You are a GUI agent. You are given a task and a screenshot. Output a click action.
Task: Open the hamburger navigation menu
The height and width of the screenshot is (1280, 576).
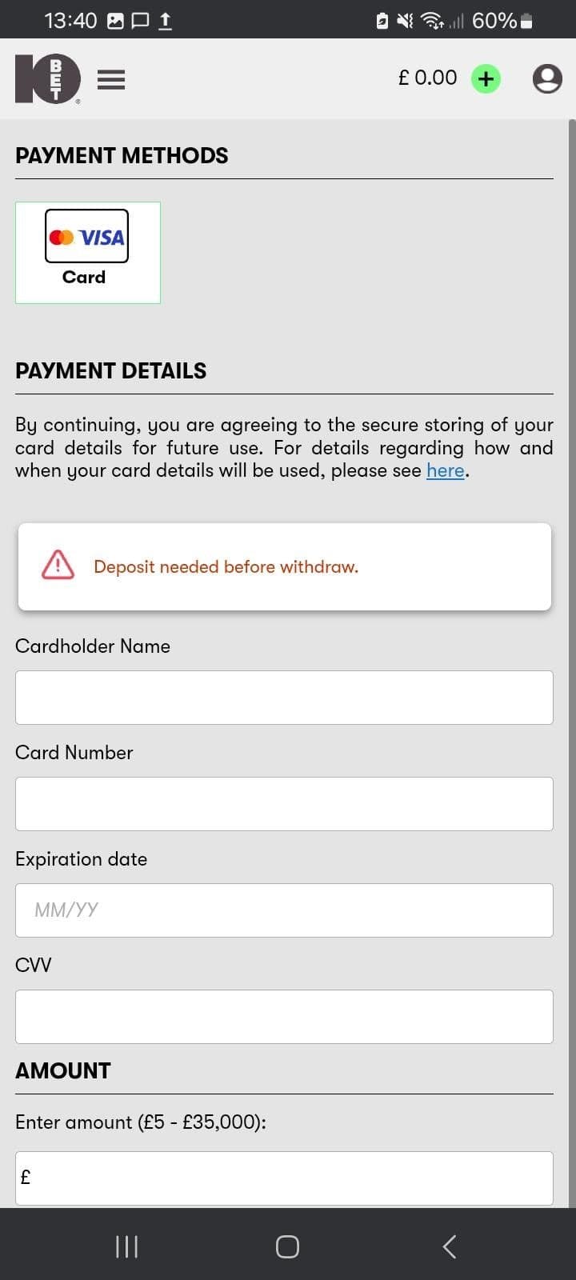[111, 79]
